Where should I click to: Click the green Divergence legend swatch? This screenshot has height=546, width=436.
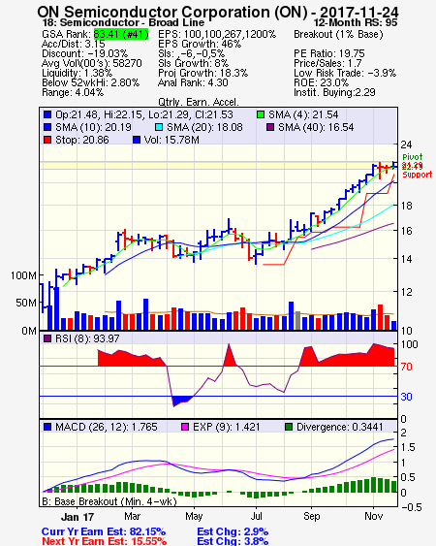pos(289,427)
